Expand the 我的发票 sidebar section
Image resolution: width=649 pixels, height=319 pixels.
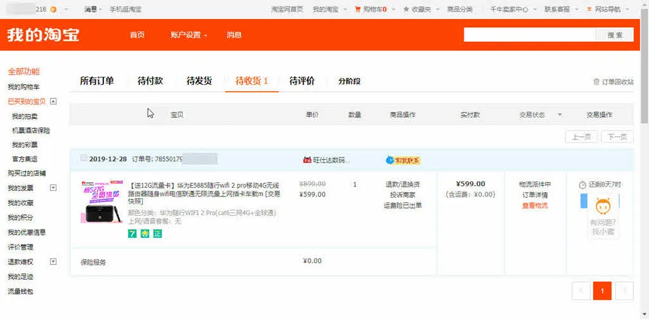tap(53, 188)
